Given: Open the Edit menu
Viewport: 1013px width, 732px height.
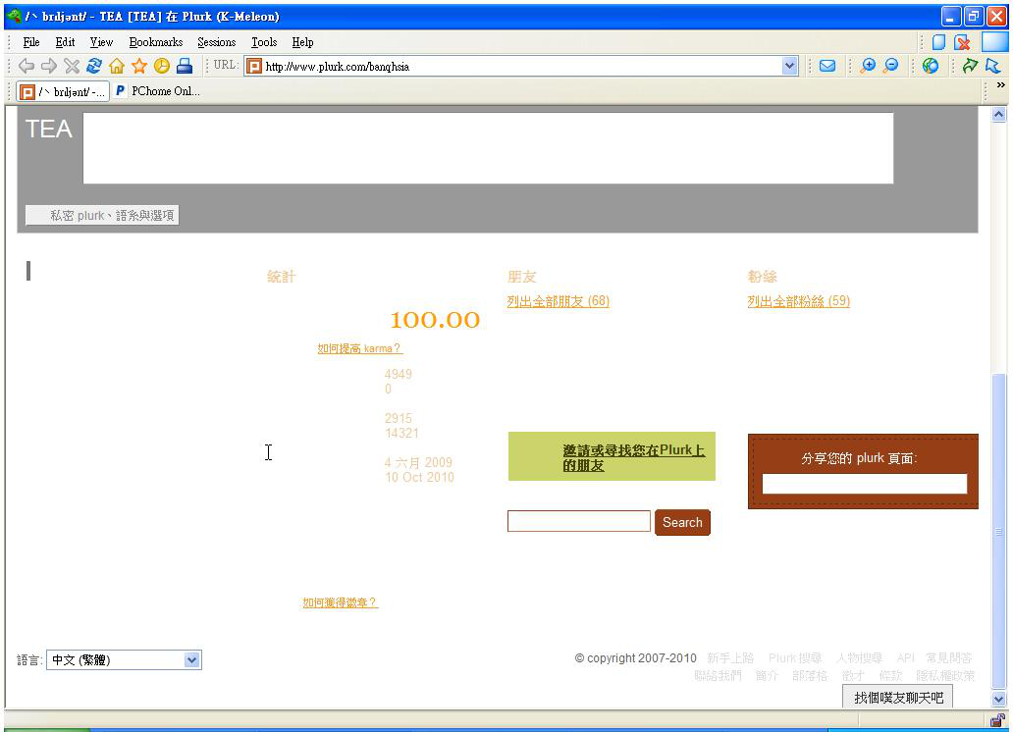Looking at the screenshot, I should pos(65,42).
